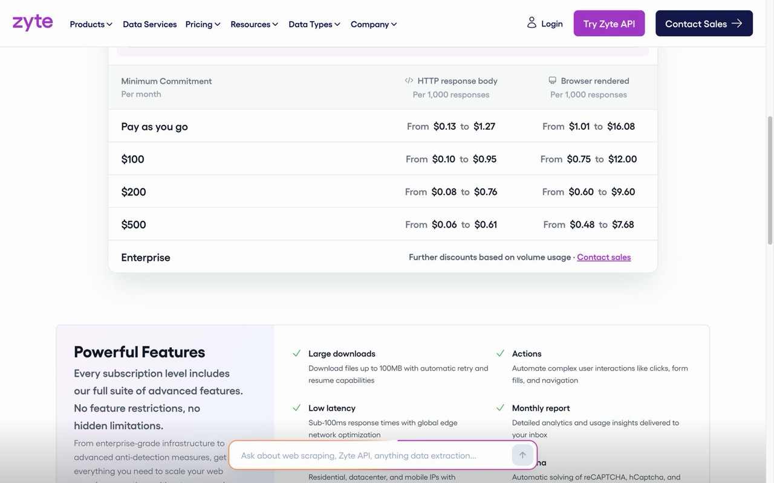Click the $1.27 HTTP price value
Viewport: 774px width, 483px height.
pyautogui.click(x=484, y=126)
